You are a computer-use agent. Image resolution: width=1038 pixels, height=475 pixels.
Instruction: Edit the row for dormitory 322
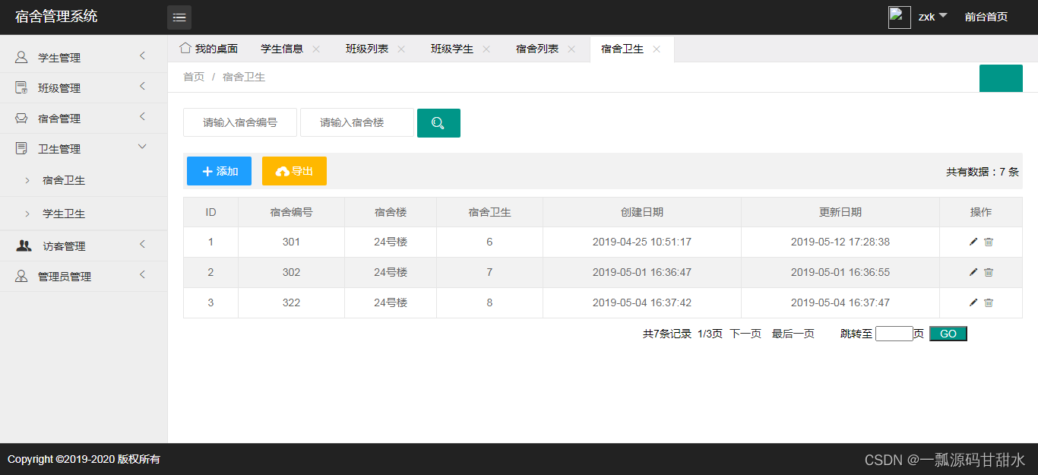click(x=973, y=302)
